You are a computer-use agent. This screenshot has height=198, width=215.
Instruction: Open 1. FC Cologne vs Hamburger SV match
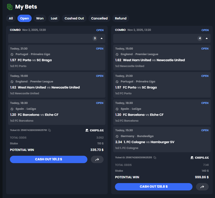click(149, 142)
